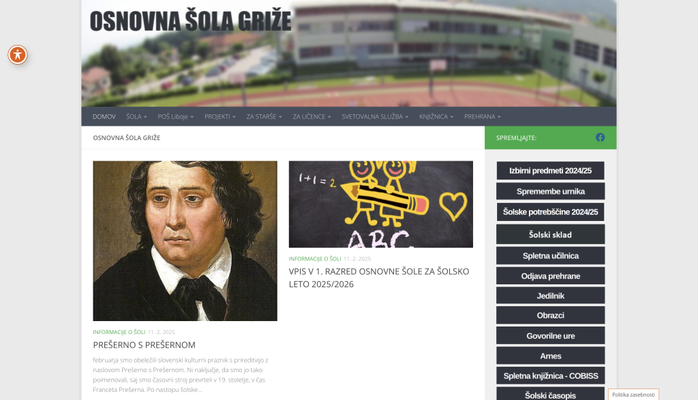This screenshot has width=698, height=400.
Task: Click the Izbirni predmeti 2024/25 button
Action: (550, 171)
